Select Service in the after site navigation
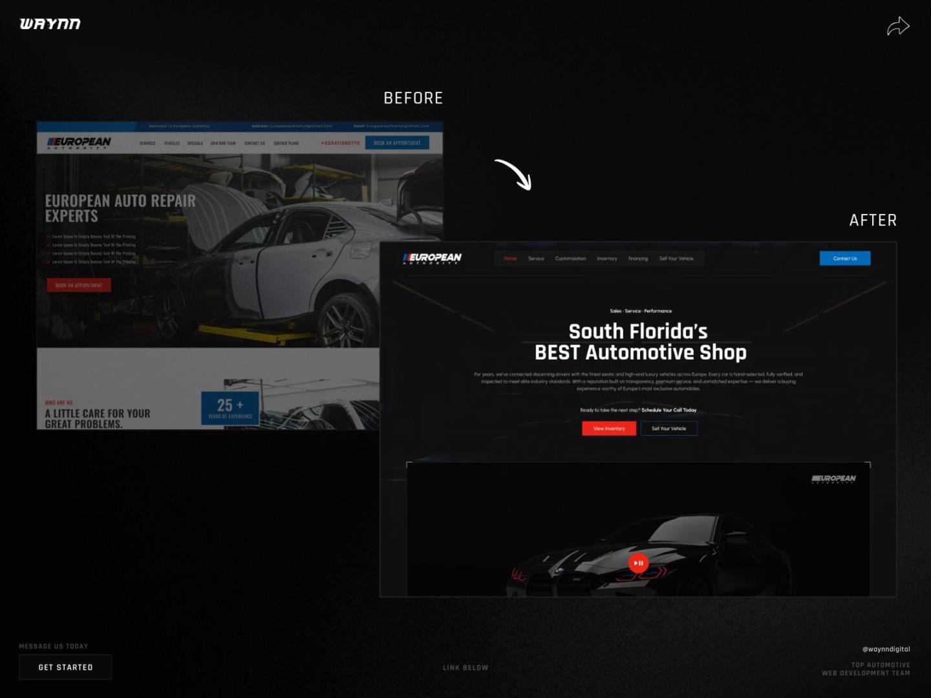This screenshot has height=698, width=931. pos(536,259)
